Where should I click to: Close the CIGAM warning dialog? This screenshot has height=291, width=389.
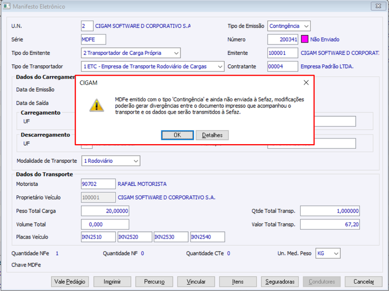pyautogui.click(x=306, y=82)
